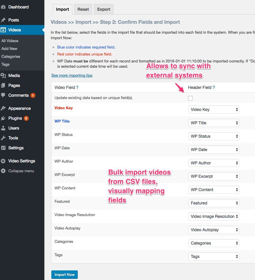Image resolution: width=255 pixels, height=280 pixels.
Task: Enable updating existing data by unique fields
Action: coord(190,98)
